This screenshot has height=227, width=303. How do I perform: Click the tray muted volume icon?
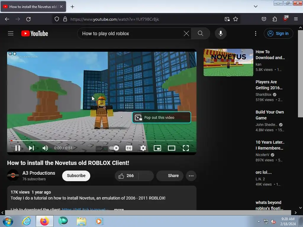point(273,222)
